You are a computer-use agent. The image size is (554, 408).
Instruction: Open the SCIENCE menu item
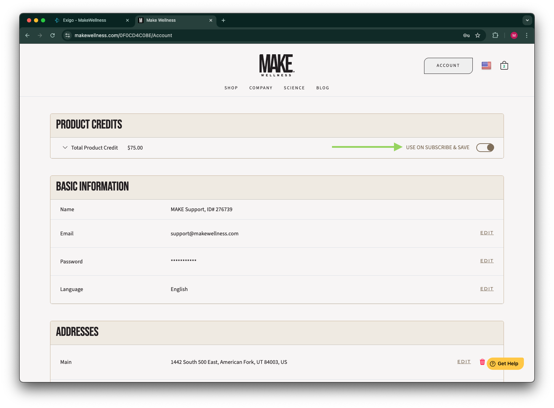[x=294, y=88]
